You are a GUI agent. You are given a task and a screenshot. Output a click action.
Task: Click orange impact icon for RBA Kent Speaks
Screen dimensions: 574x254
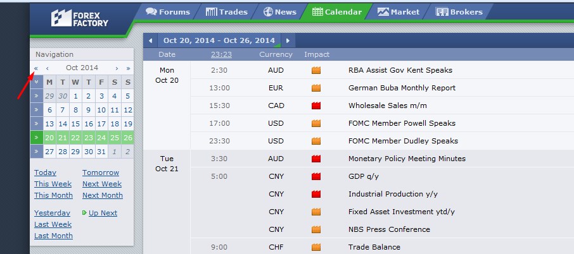click(x=316, y=70)
